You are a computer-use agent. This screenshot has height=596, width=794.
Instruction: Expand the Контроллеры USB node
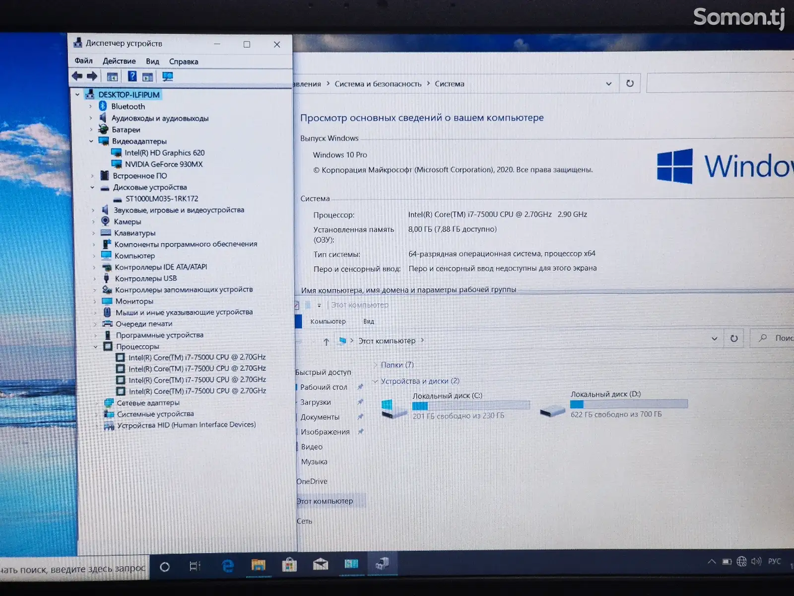click(94, 279)
